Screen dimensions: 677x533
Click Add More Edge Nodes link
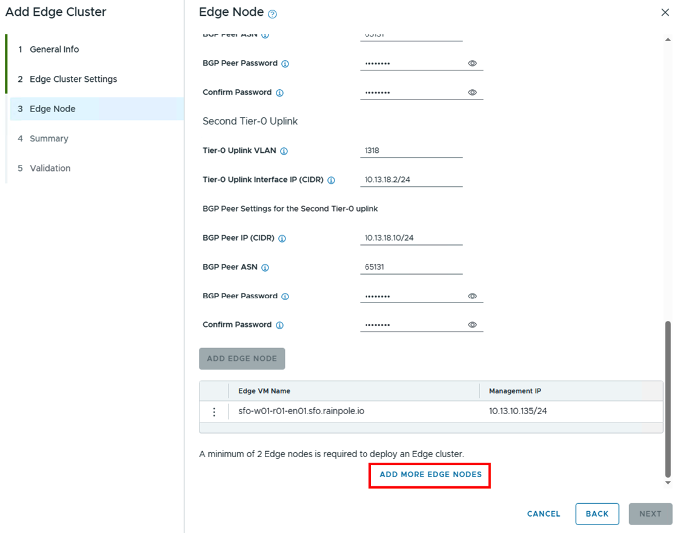[x=430, y=474]
